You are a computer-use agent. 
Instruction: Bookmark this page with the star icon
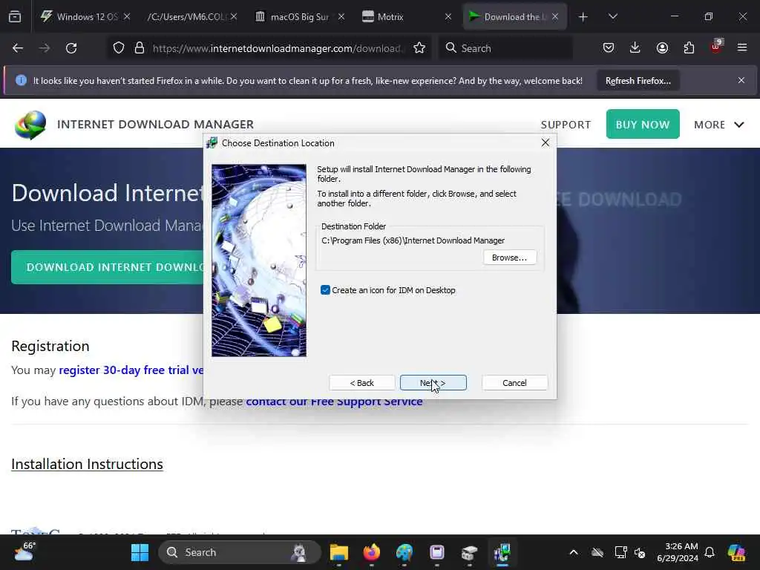click(x=419, y=48)
